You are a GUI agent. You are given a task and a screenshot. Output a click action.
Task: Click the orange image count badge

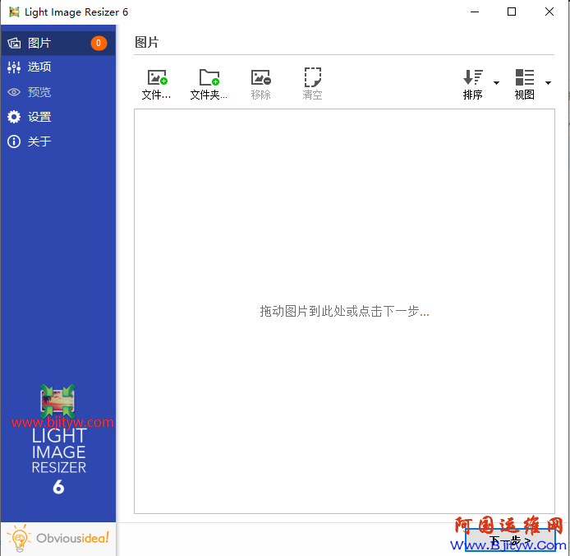pyautogui.click(x=99, y=43)
